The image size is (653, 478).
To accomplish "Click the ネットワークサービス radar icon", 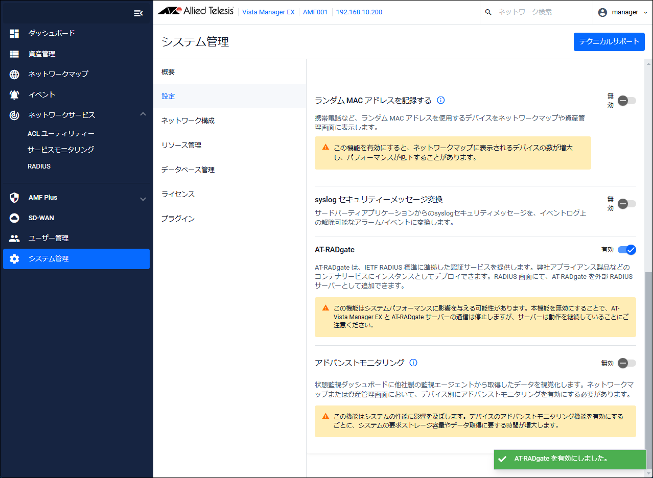I will [x=14, y=115].
